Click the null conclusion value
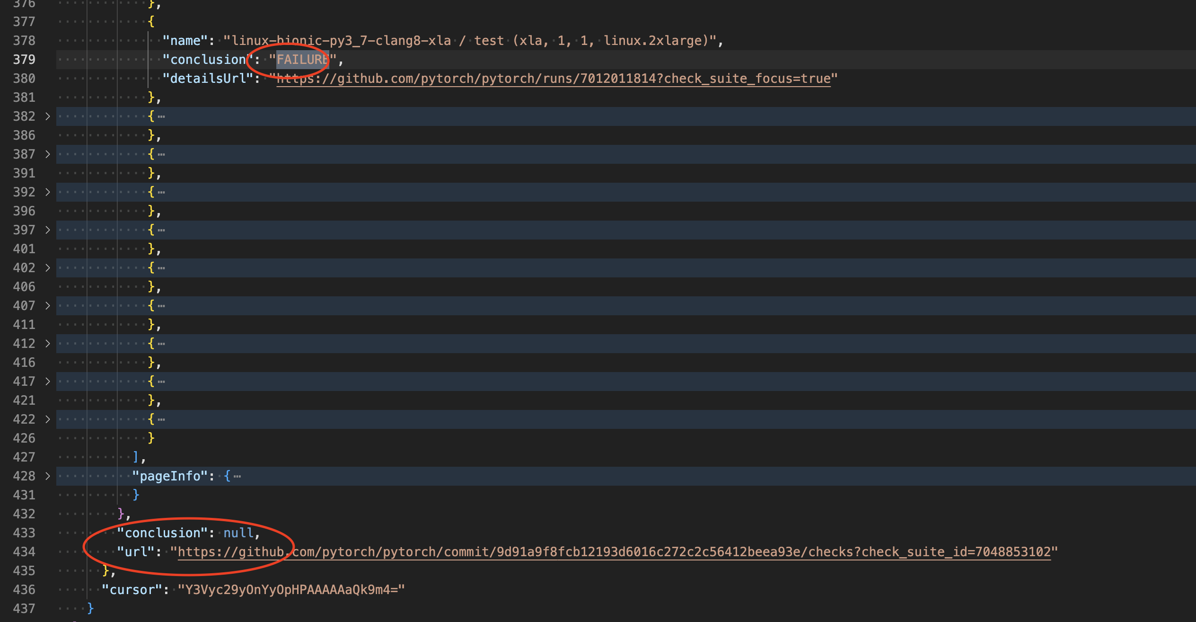 pos(238,533)
